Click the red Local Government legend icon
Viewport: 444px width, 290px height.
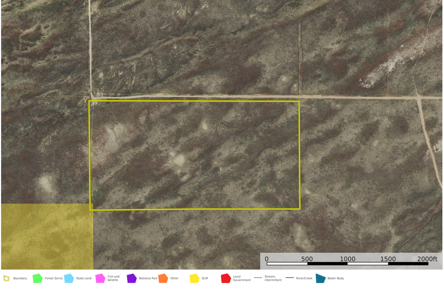tap(226, 278)
